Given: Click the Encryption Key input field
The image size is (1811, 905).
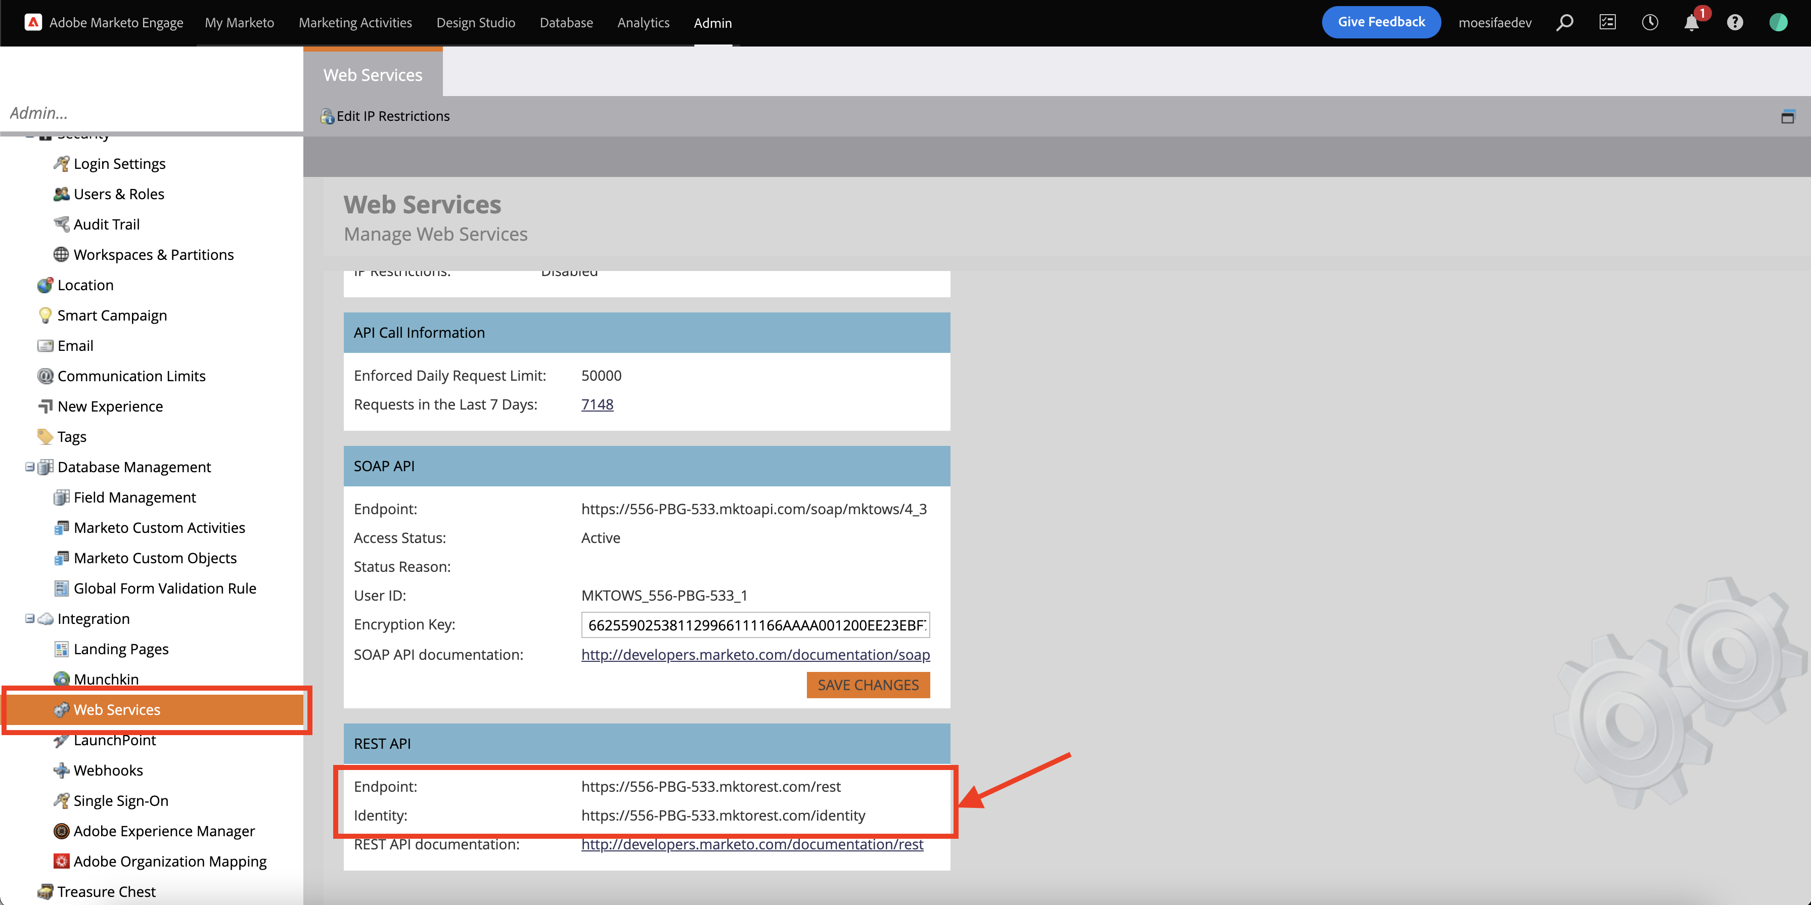Looking at the screenshot, I should point(755,625).
